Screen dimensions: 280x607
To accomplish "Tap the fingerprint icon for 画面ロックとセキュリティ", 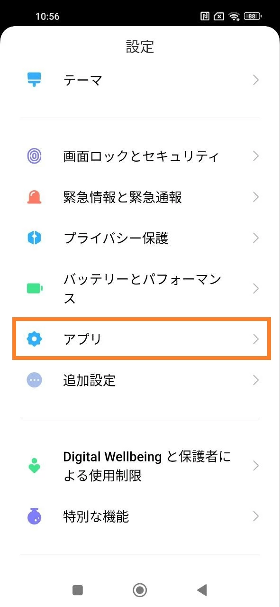I will (35, 156).
